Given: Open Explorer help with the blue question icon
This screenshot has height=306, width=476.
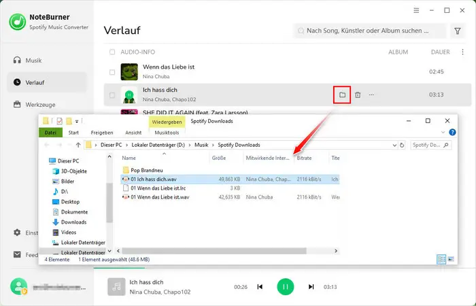Looking at the screenshot, I should pos(452,133).
